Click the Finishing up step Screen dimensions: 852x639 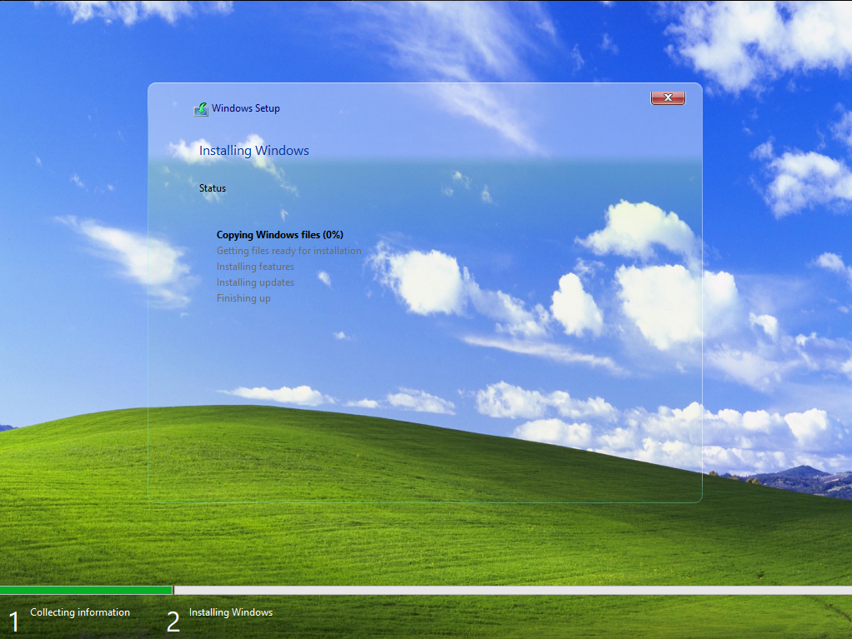243,298
